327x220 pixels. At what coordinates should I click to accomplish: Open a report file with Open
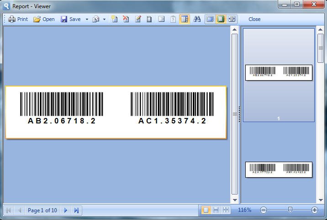[x=44, y=19]
